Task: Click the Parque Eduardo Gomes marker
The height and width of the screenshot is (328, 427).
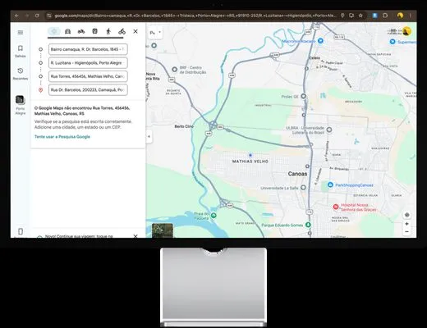Action: [308, 225]
